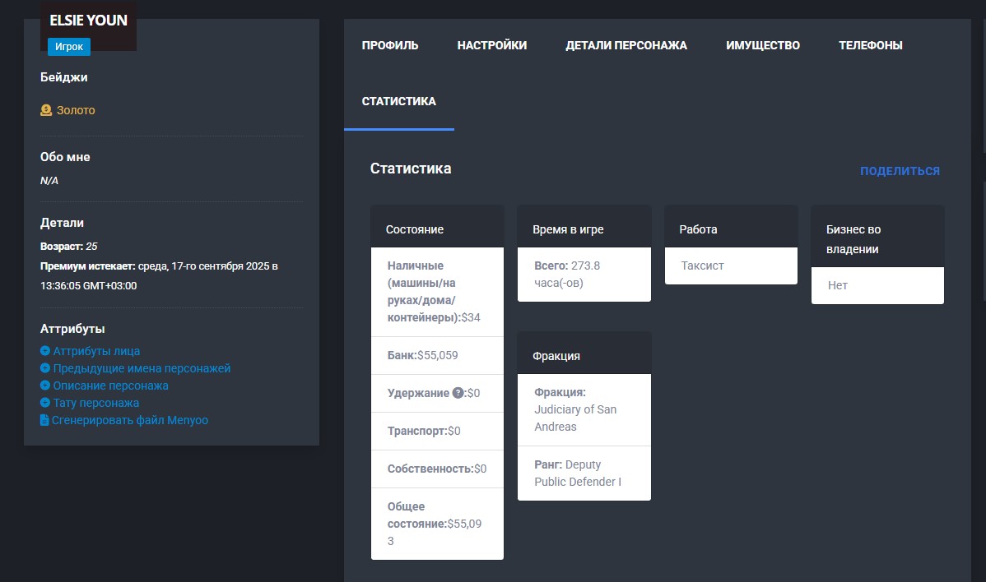The width and height of the screenshot is (986, 582).
Task: Click the Игрок role badge
Action: tap(69, 47)
